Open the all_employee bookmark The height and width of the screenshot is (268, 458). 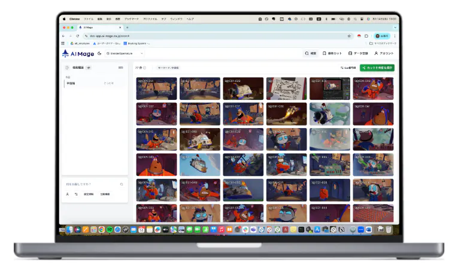click(x=80, y=43)
